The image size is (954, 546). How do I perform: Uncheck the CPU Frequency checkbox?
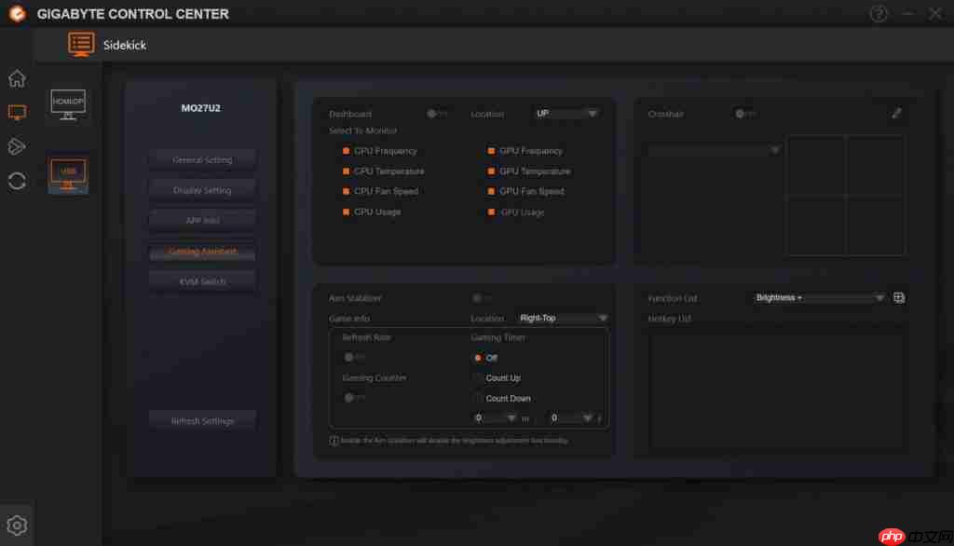tap(346, 151)
